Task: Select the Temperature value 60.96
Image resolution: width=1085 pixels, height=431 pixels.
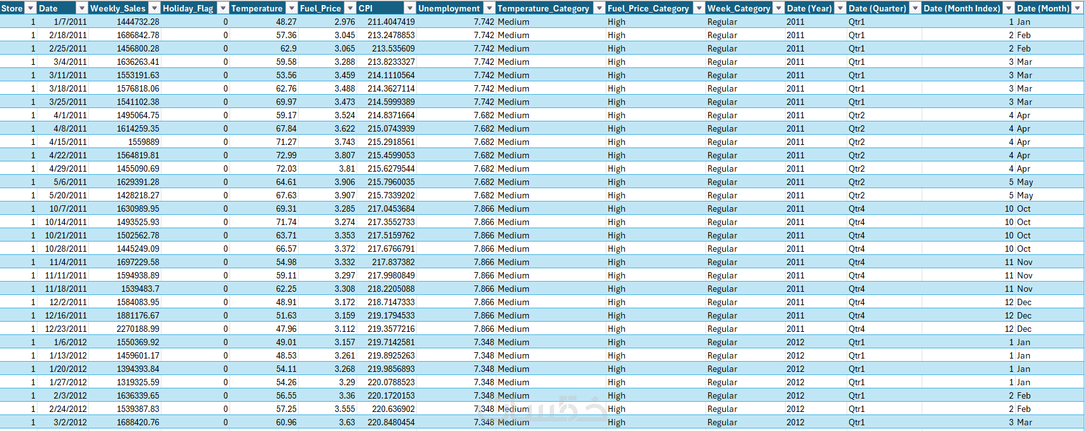Action: pyautogui.click(x=286, y=422)
